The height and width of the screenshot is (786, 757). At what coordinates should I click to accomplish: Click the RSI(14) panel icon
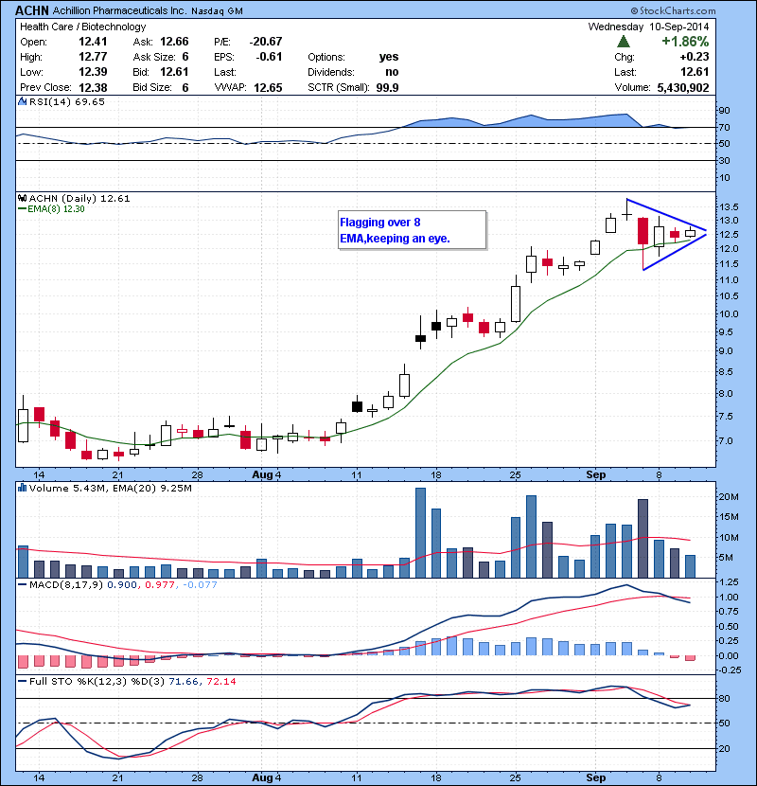[x=22, y=101]
